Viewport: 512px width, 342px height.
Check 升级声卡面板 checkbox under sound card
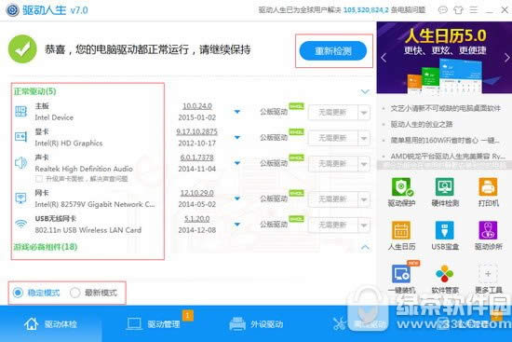[x=39, y=179]
